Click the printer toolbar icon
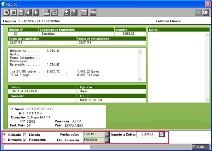 pos(46,13)
